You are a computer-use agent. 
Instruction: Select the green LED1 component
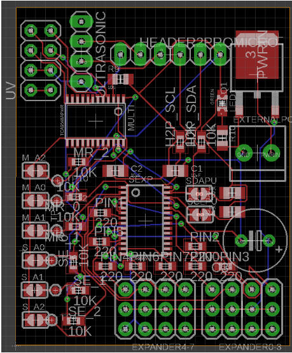pyautogui.click(x=222, y=103)
